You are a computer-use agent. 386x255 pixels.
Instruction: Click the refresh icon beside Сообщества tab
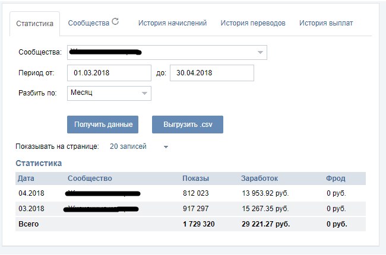[115, 22]
